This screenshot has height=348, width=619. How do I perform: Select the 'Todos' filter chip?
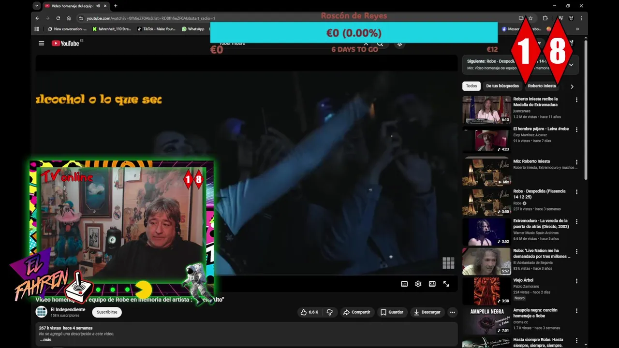click(x=472, y=86)
